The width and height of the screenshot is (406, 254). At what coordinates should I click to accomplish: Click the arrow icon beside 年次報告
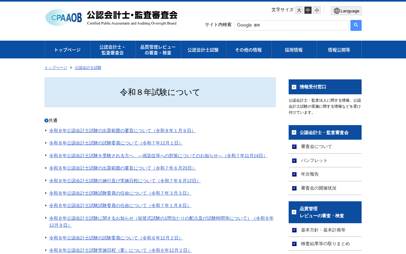pyautogui.click(x=294, y=174)
